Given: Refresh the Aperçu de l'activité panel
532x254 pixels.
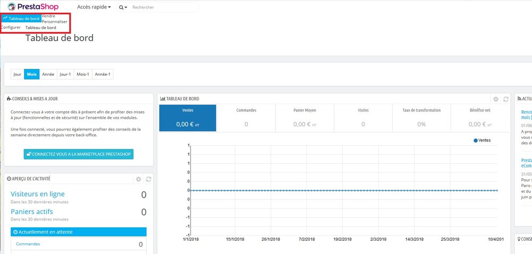Looking at the screenshot, I should (148, 179).
